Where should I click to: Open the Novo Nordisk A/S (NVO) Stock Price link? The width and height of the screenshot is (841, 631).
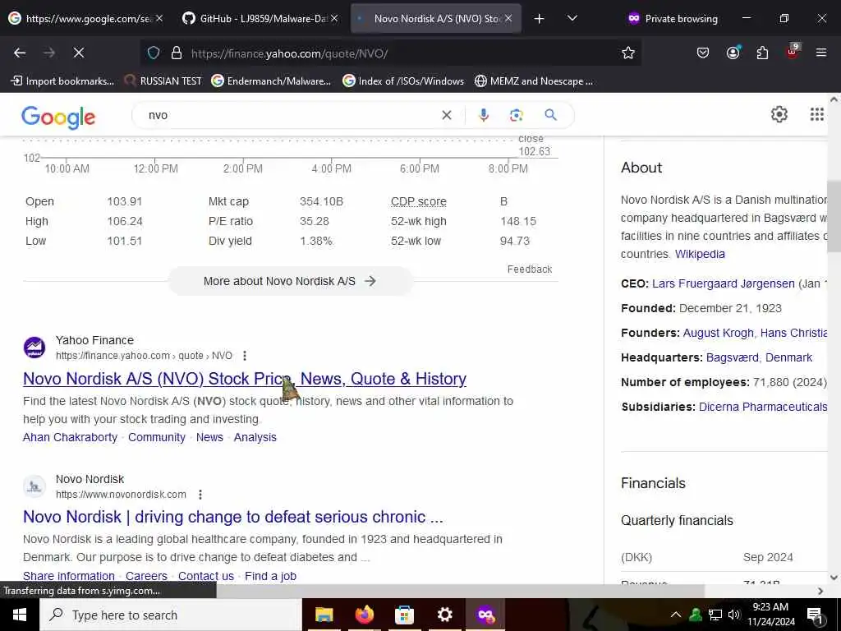245,379
